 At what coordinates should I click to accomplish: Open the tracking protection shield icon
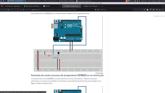click(x=21, y=10)
